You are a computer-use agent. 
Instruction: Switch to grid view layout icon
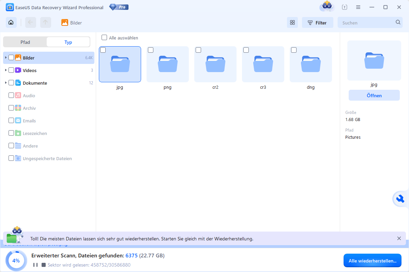tap(292, 23)
